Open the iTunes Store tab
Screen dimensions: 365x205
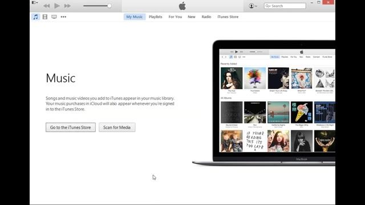tap(228, 17)
